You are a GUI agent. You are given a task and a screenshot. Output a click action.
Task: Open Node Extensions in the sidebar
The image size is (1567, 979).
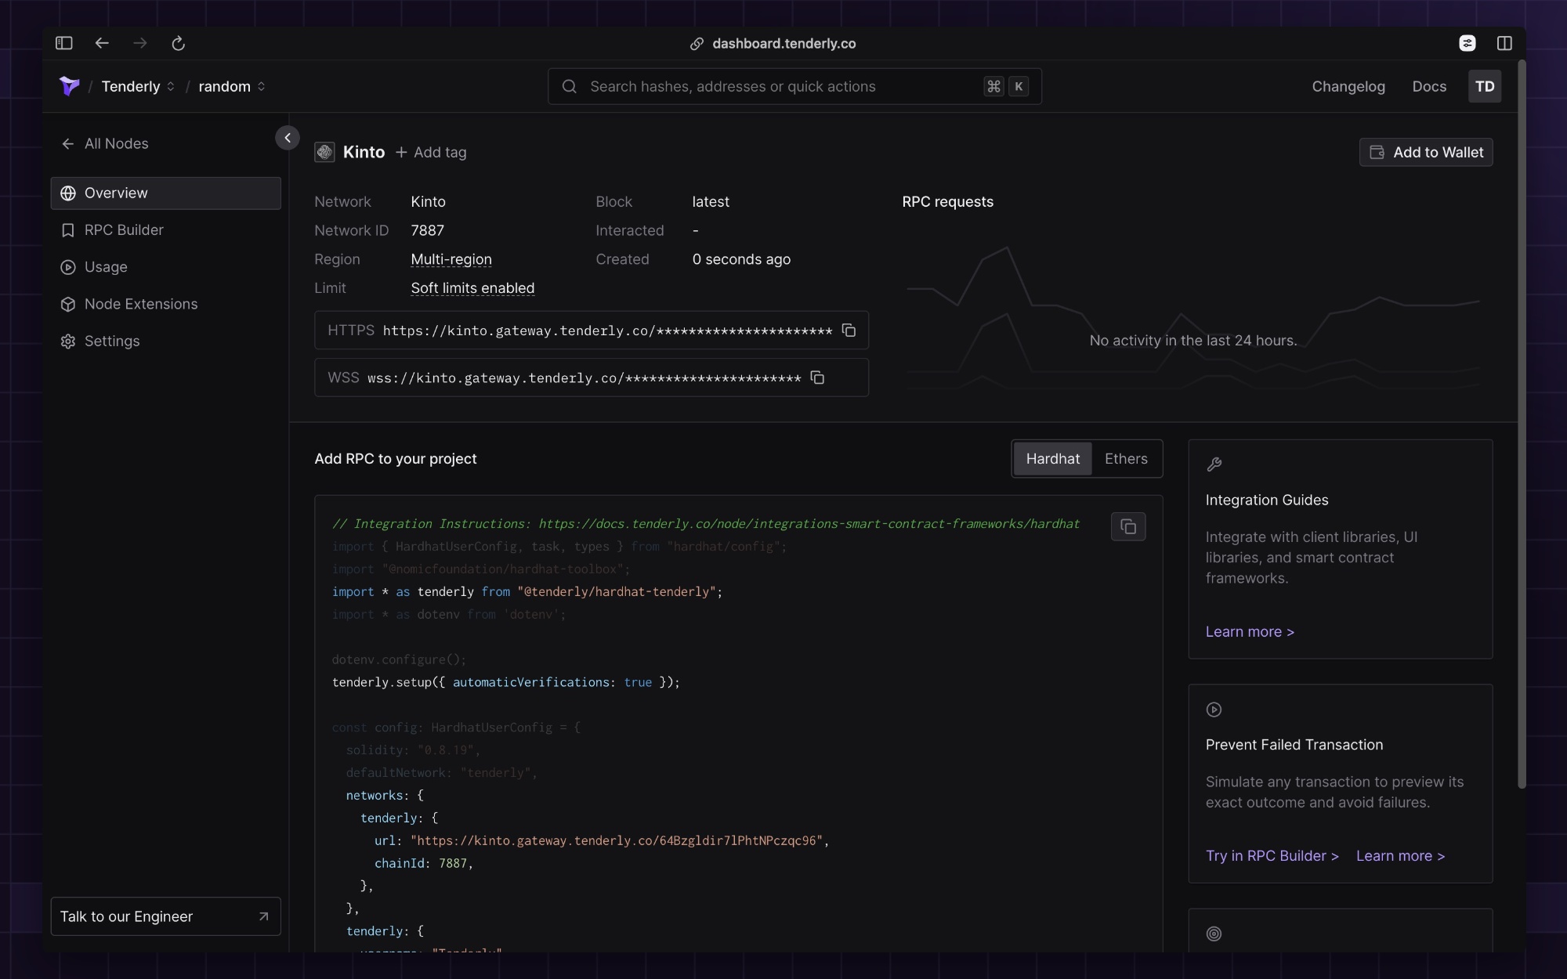click(x=165, y=304)
